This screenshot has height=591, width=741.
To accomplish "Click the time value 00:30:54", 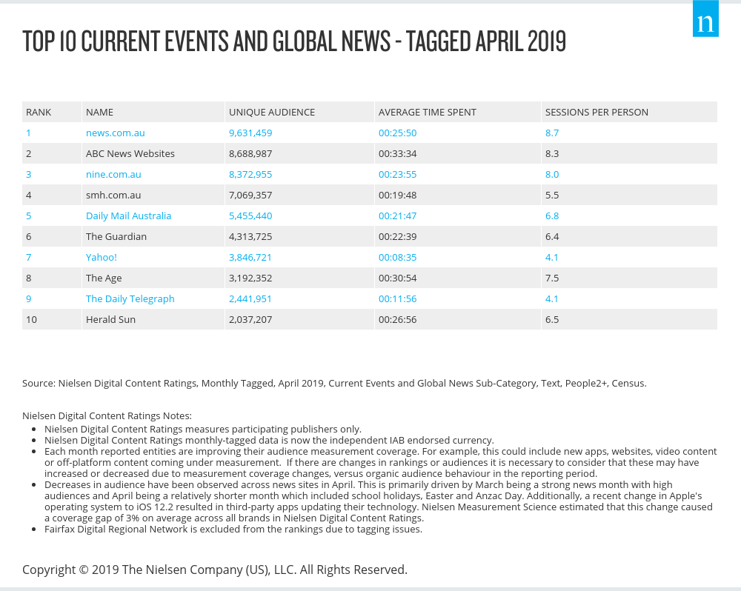I will 397,278.
